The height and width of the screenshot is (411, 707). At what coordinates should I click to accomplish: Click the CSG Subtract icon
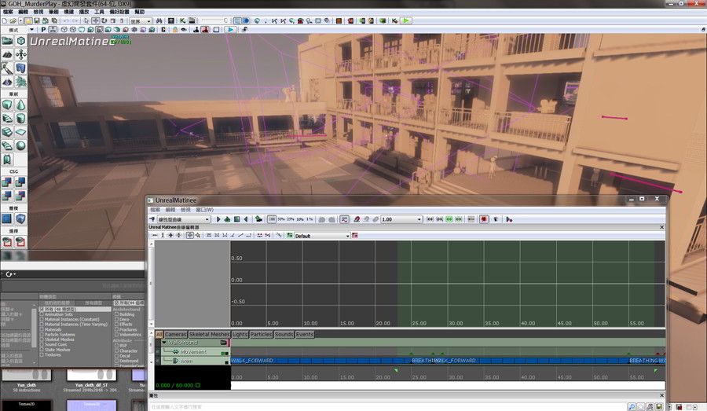[x=20, y=182]
